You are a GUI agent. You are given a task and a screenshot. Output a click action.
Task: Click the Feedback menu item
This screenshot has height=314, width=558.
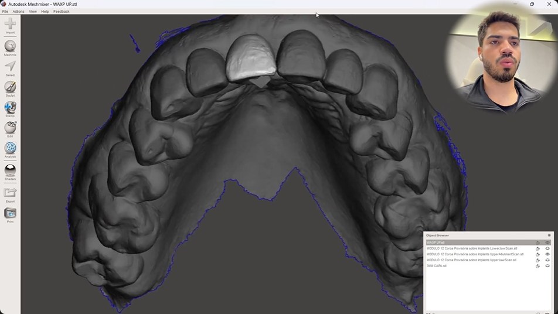point(61,11)
